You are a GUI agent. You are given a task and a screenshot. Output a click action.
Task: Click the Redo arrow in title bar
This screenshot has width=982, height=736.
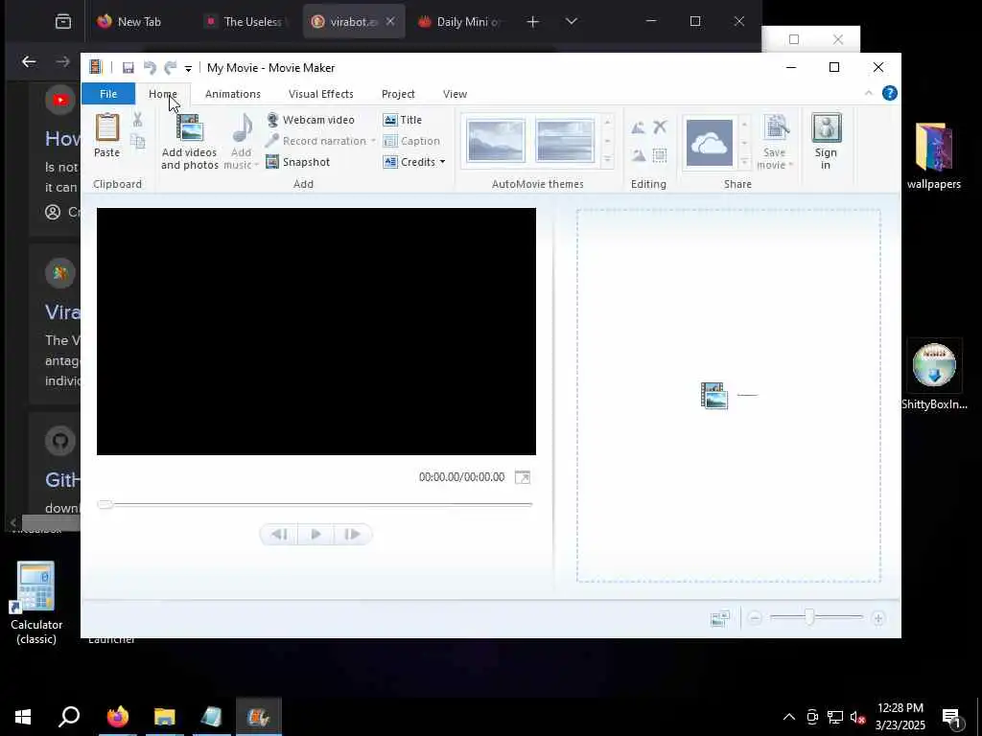[x=171, y=68]
